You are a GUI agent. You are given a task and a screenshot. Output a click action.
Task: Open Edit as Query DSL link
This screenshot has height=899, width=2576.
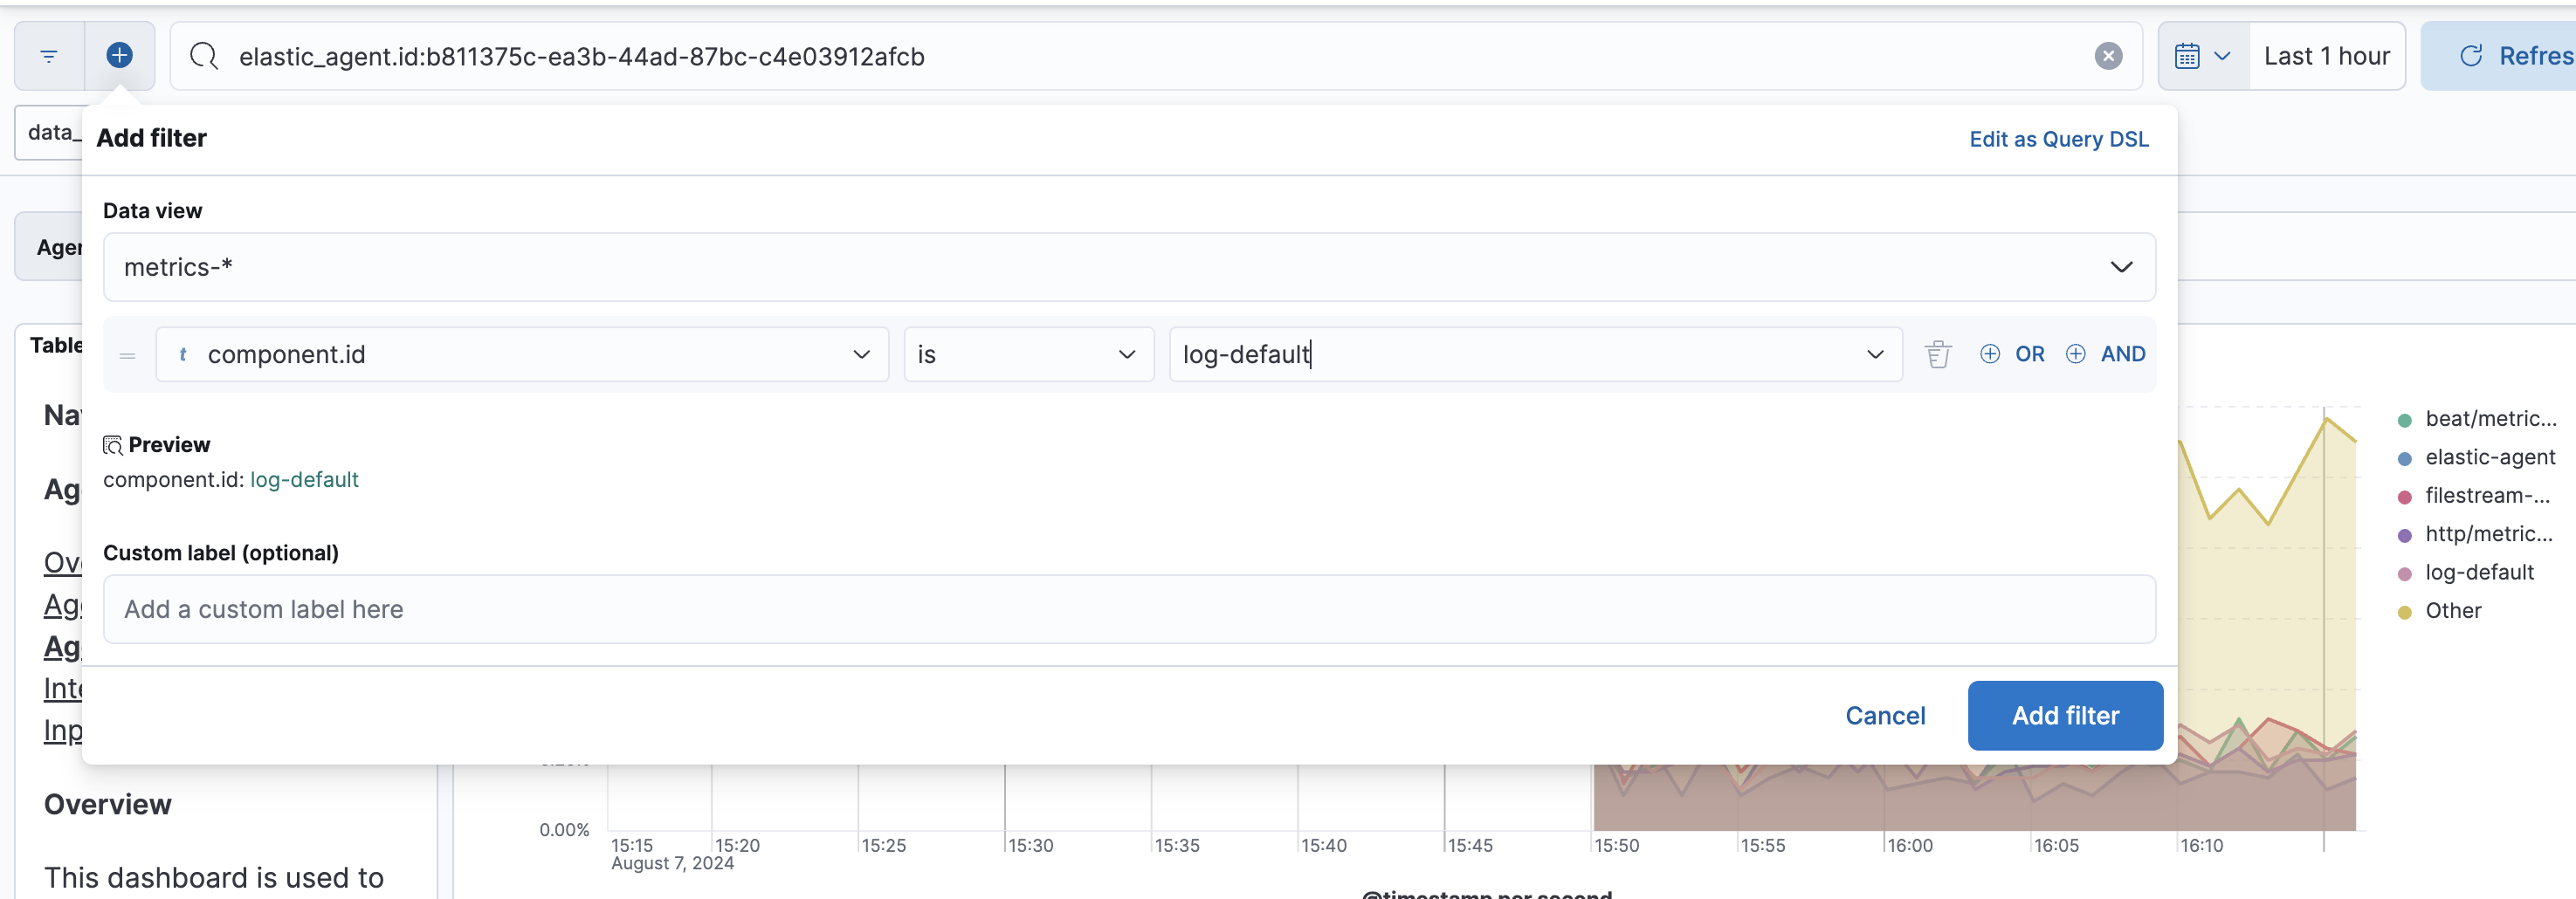2058,139
